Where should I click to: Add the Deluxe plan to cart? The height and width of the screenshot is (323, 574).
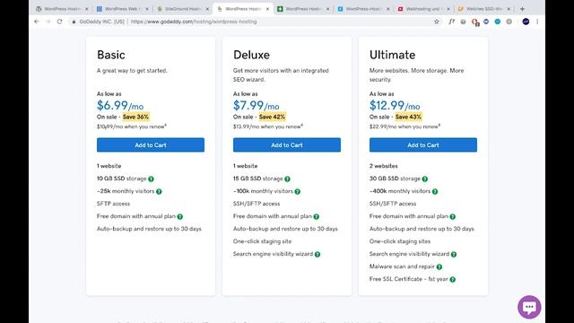pyautogui.click(x=287, y=145)
